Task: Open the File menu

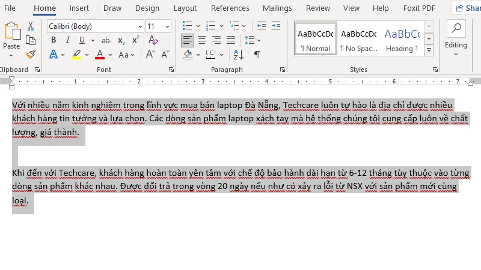Action: point(10,8)
